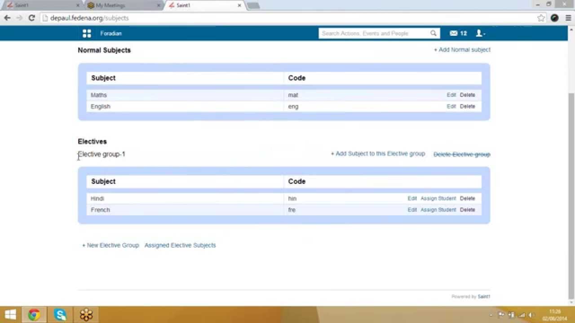Click the 'eng' code cell
Viewport: 575px width, 323px height.
[x=293, y=106]
